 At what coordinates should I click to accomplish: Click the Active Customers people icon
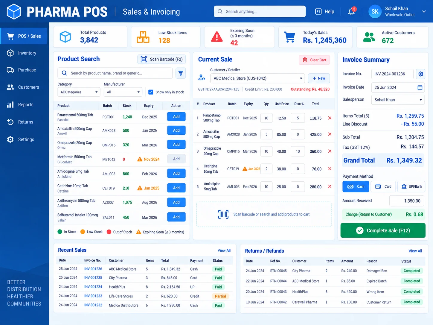[369, 37]
